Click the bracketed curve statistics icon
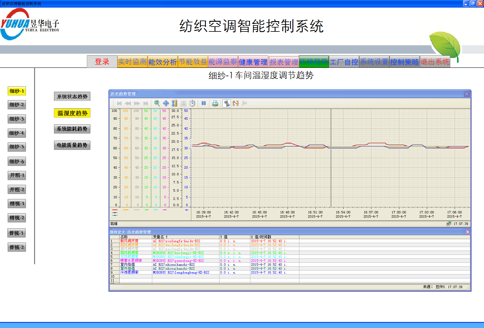The image size is (484, 328). (235, 103)
